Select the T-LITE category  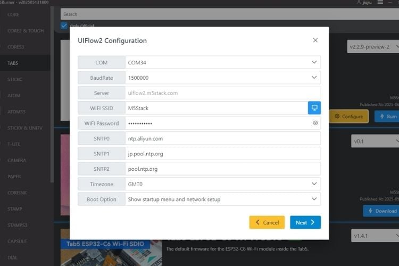[14, 144]
